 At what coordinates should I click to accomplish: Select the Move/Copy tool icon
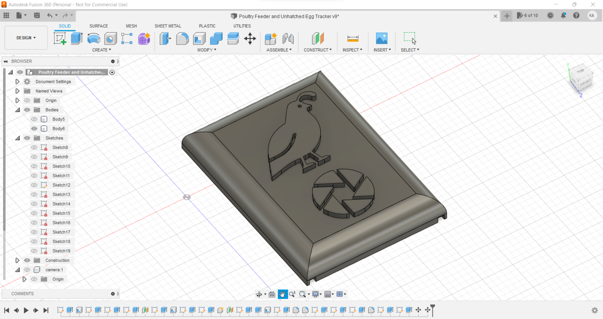pyautogui.click(x=250, y=39)
